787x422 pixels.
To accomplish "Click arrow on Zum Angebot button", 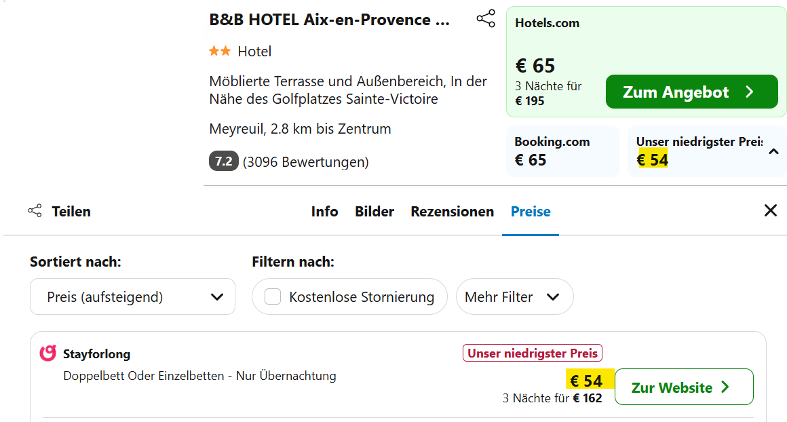I will [x=750, y=92].
